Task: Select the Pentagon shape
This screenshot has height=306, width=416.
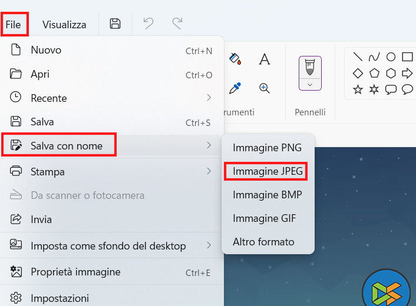Action: (x=374, y=73)
